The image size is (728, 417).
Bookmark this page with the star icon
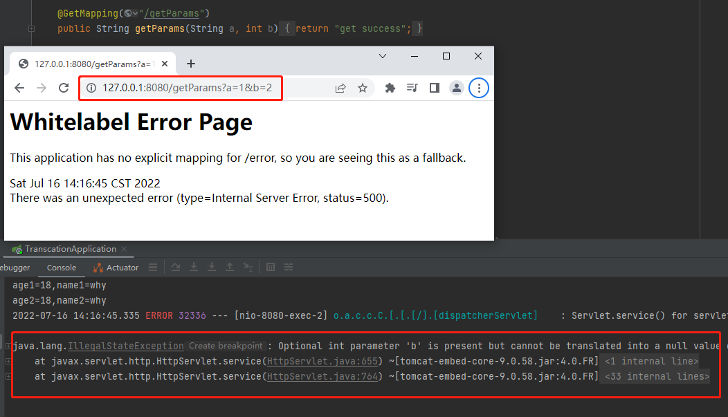pyautogui.click(x=362, y=88)
